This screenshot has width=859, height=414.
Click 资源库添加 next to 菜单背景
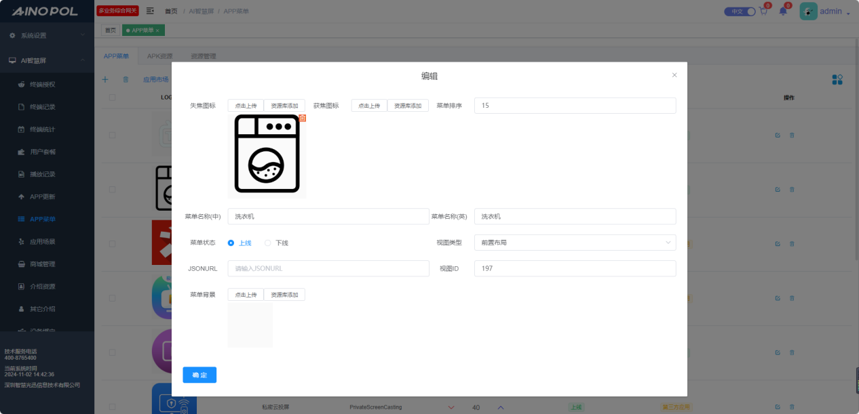[x=284, y=295]
